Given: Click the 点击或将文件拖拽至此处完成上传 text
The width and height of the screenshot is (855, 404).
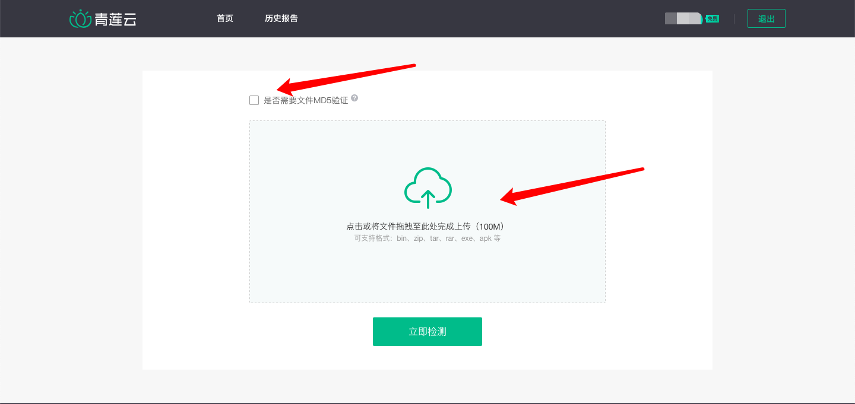Looking at the screenshot, I should click(425, 227).
